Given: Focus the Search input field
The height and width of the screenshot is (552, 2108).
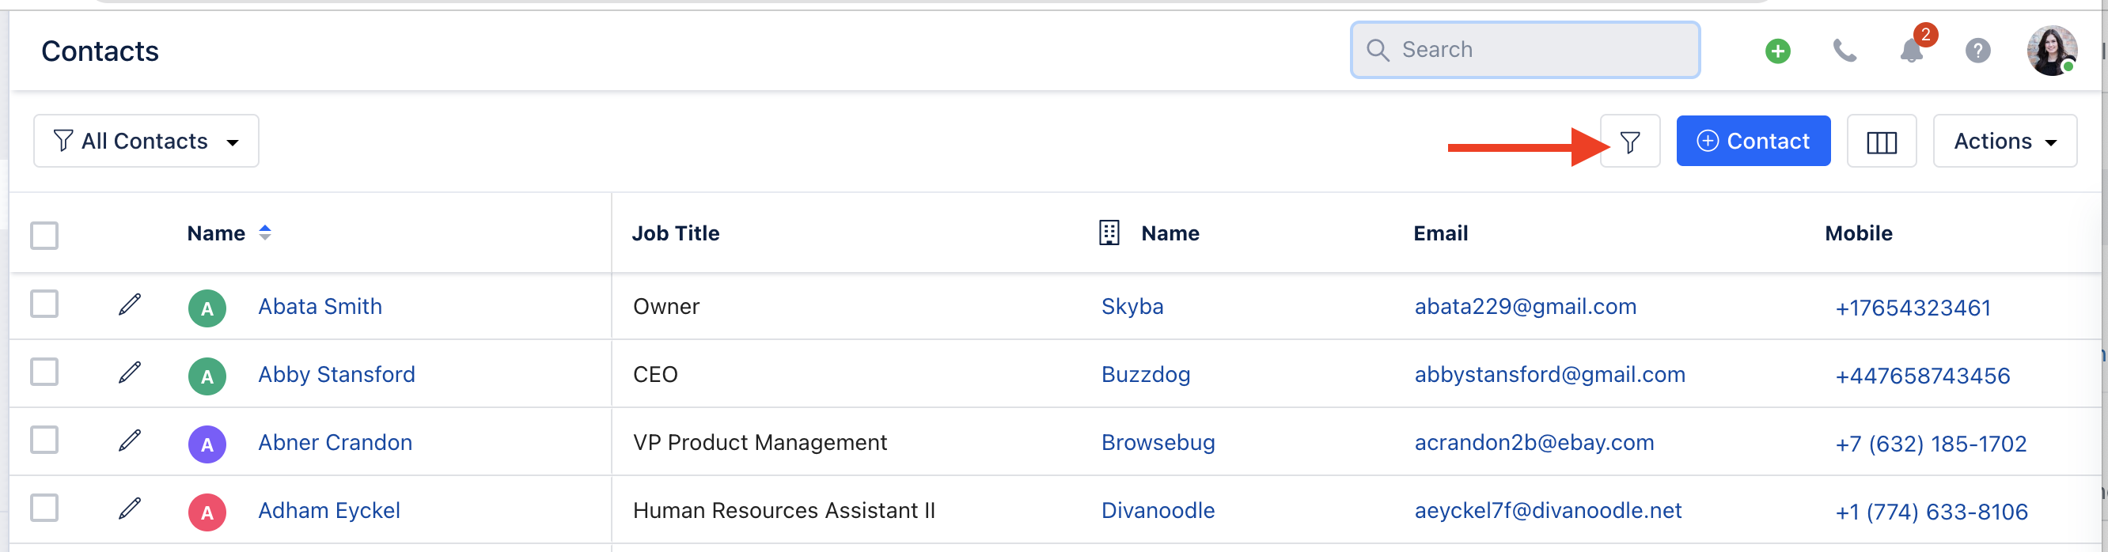Looking at the screenshot, I should [1525, 51].
